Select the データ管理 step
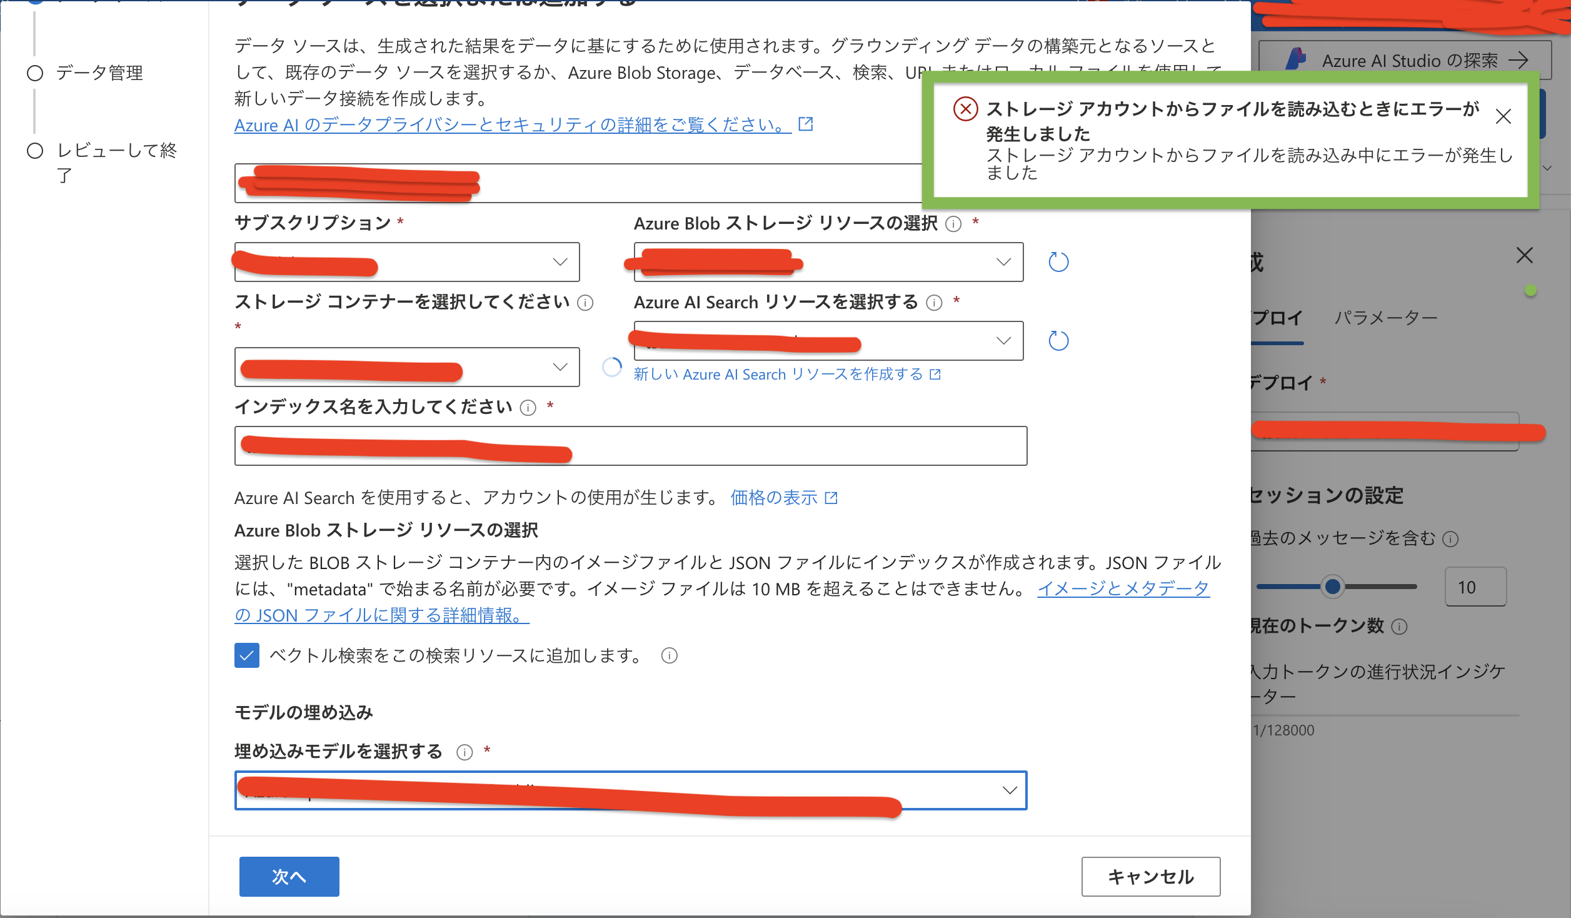 pyautogui.click(x=85, y=73)
